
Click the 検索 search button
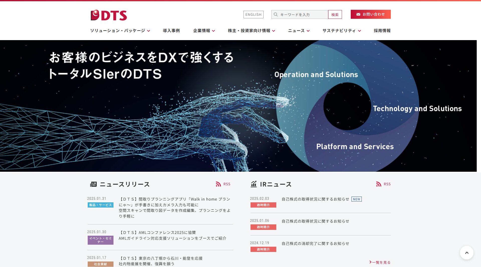point(335,15)
